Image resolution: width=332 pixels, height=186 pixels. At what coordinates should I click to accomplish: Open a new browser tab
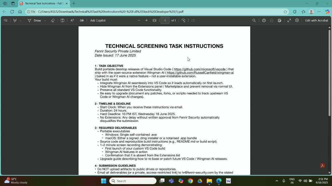pos(74,4)
